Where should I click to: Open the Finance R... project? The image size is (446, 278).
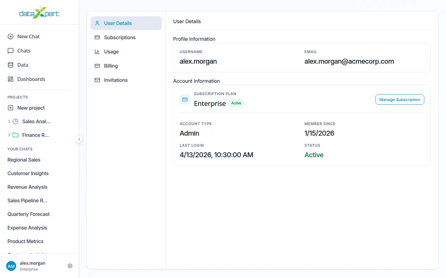pos(36,135)
